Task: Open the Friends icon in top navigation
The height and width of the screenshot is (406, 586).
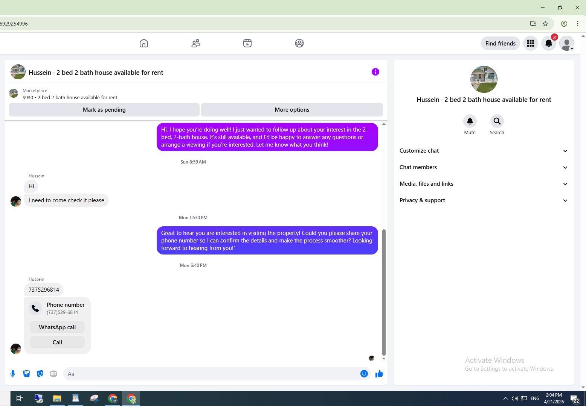Action: [x=196, y=43]
